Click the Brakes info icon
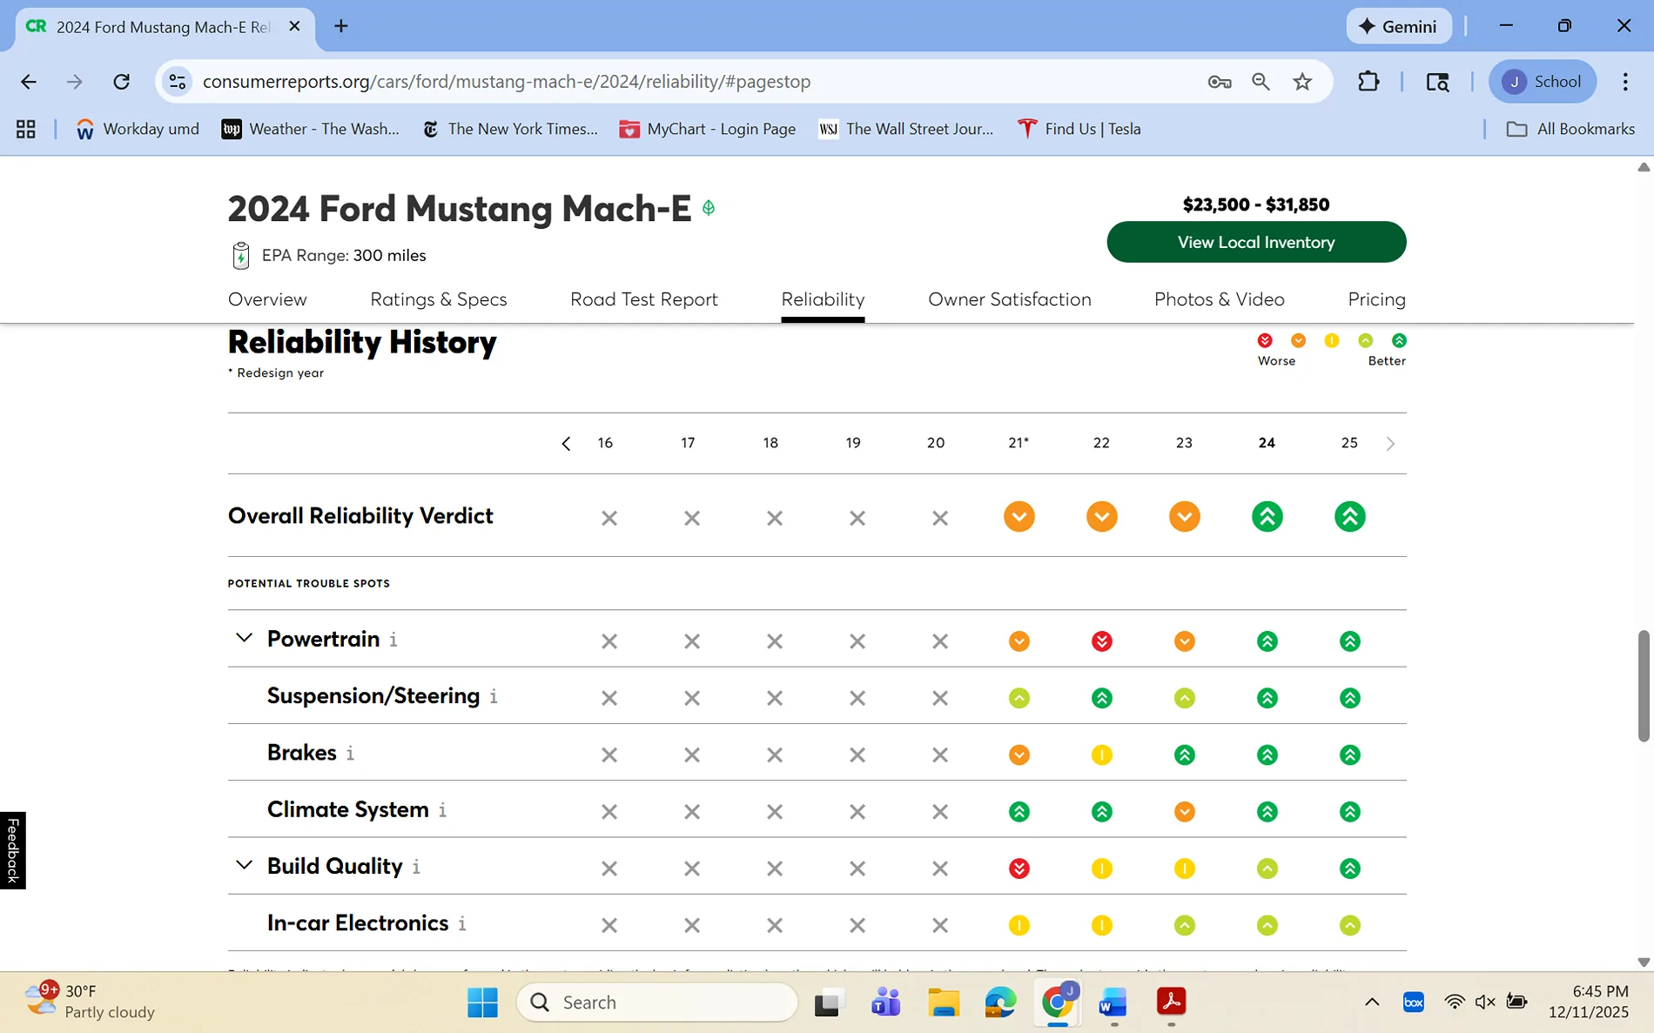 [350, 753]
